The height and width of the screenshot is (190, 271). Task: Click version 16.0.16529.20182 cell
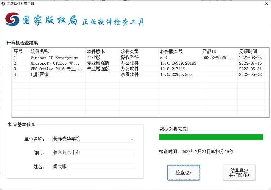click(x=178, y=64)
